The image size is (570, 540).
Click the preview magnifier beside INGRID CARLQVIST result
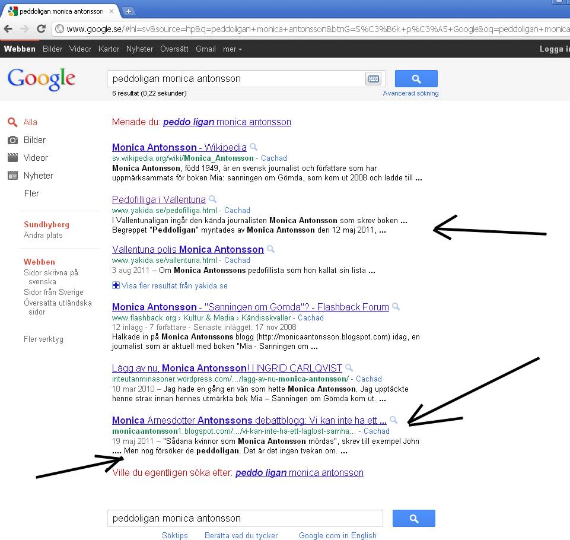349,368
